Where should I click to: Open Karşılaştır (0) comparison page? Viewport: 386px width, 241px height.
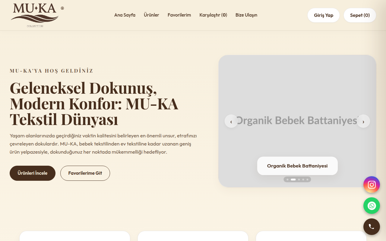[x=213, y=15]
